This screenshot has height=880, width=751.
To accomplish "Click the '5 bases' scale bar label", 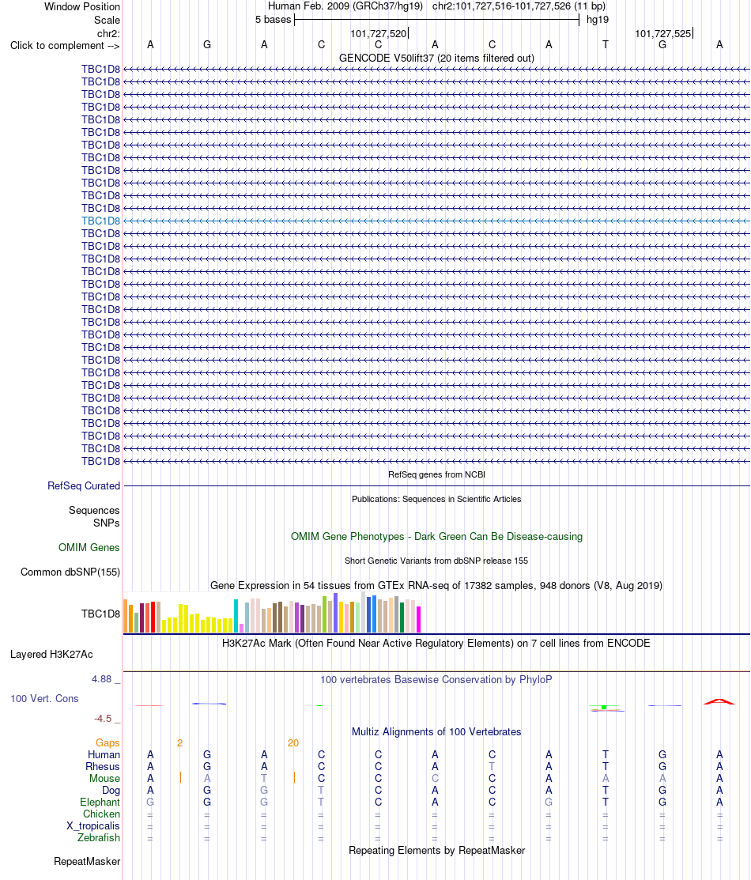I will point(273,20).
